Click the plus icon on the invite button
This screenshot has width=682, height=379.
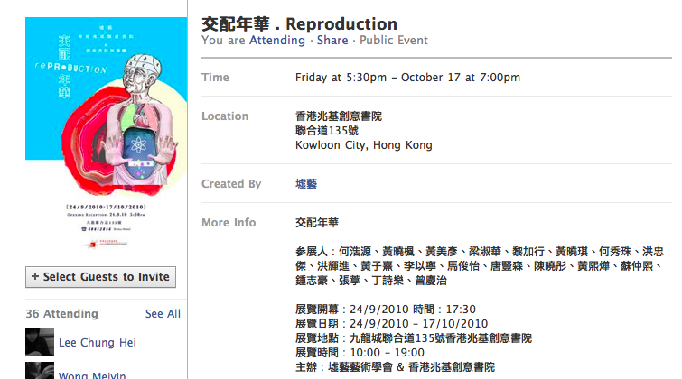pos(35,277)
